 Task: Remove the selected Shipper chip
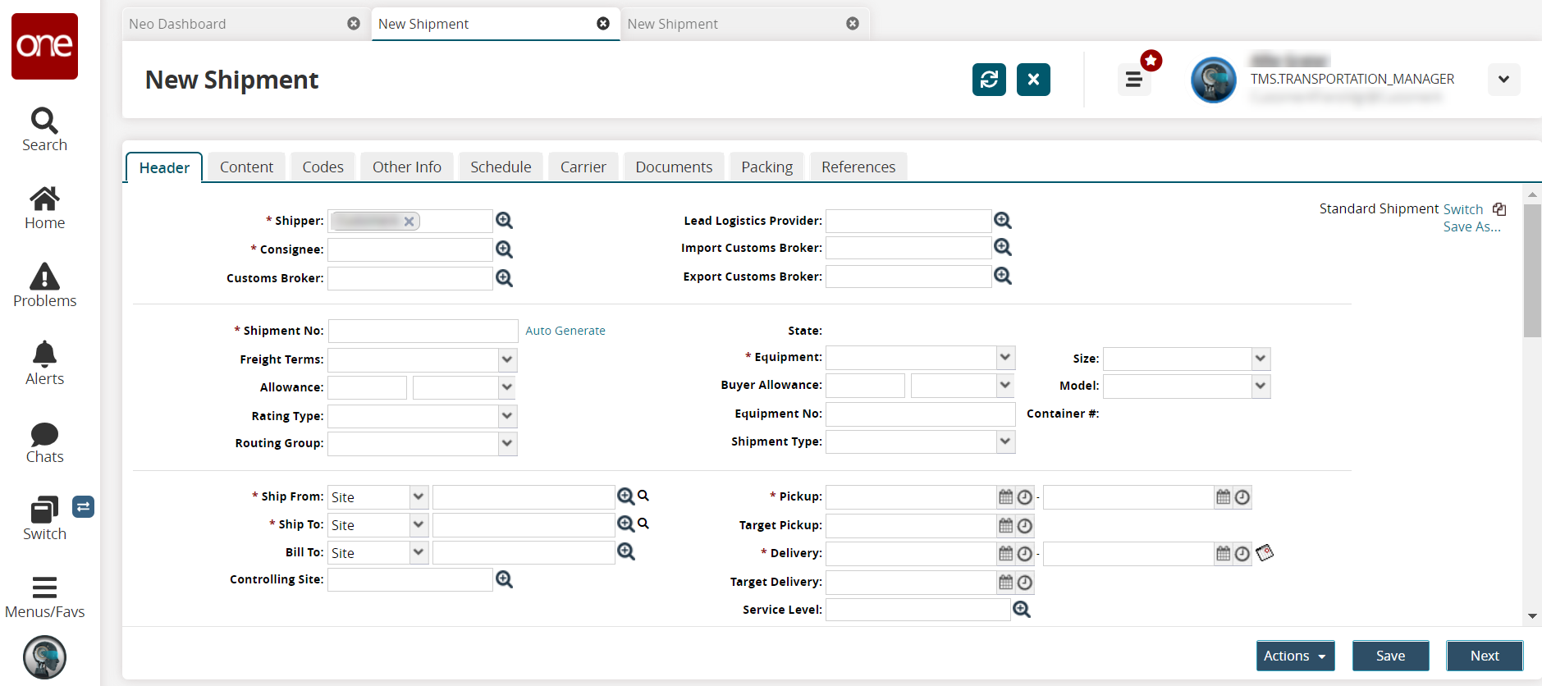(x=409, y=222)
